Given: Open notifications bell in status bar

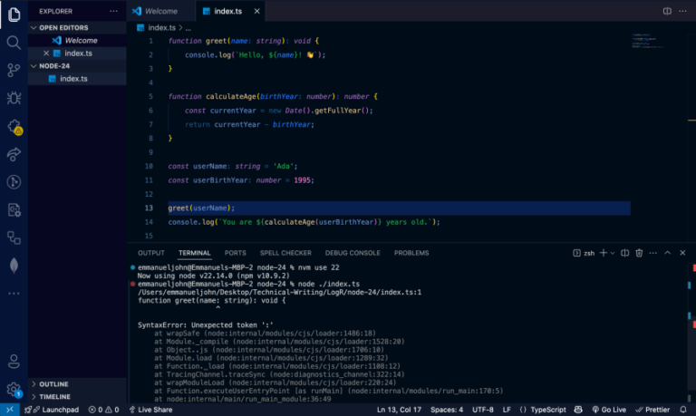Looking at the screenshot, I should tap(683, 410).
